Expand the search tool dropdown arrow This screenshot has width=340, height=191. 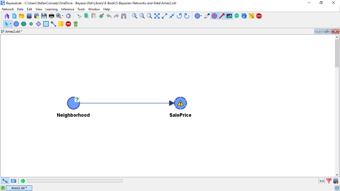tap(63, 16)
